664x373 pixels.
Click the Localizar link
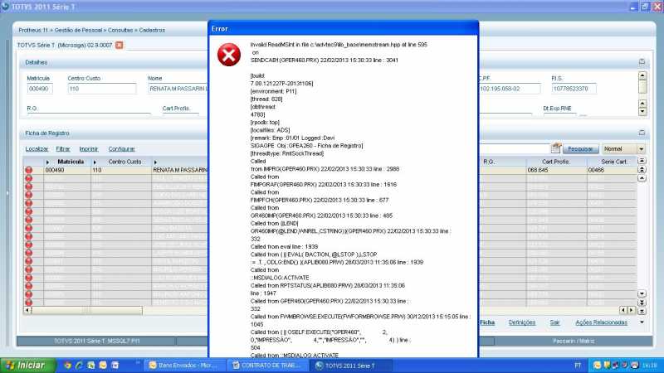coord(37,149)
